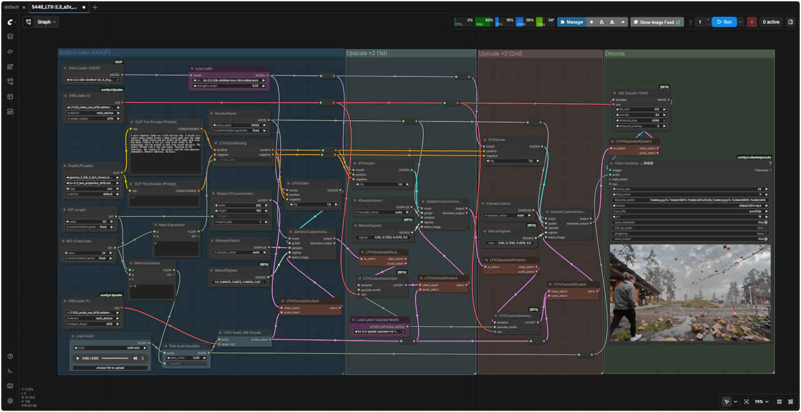Open the Graph view dropdown
801x412 pixels.
tap(48, 22)
